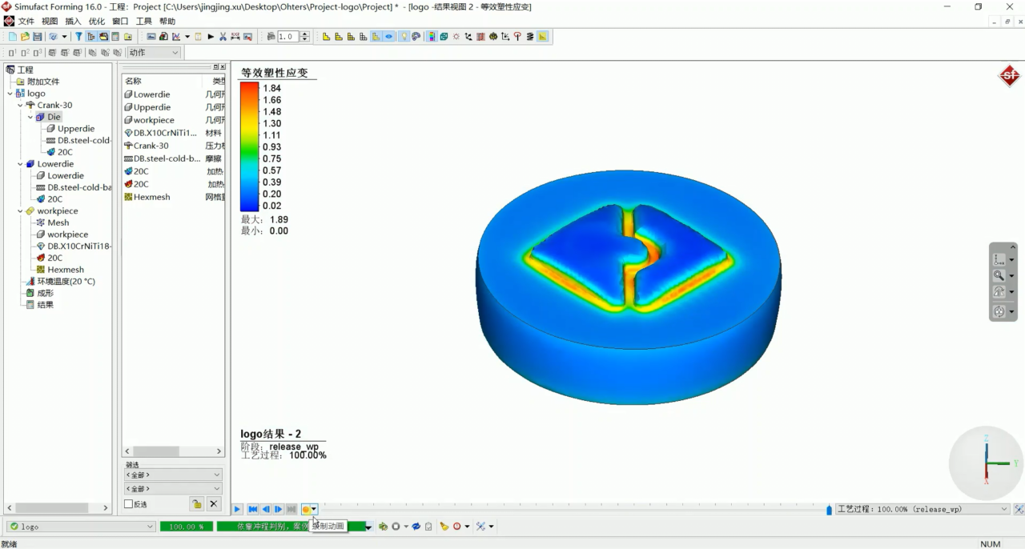Click the save project disk icon
The width and height of the screenshot is (1025, 549).
tap(38, 37)
